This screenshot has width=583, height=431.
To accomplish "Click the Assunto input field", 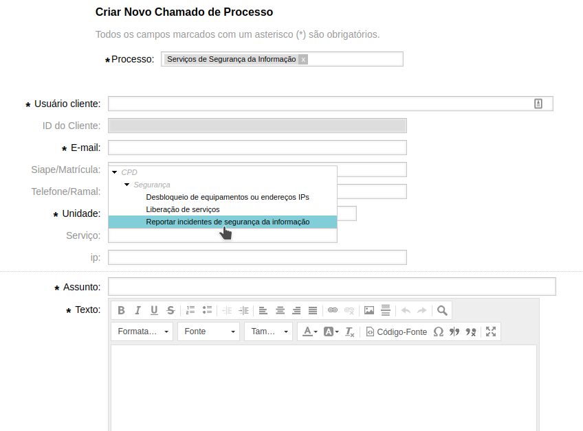I will pos(331,287).
